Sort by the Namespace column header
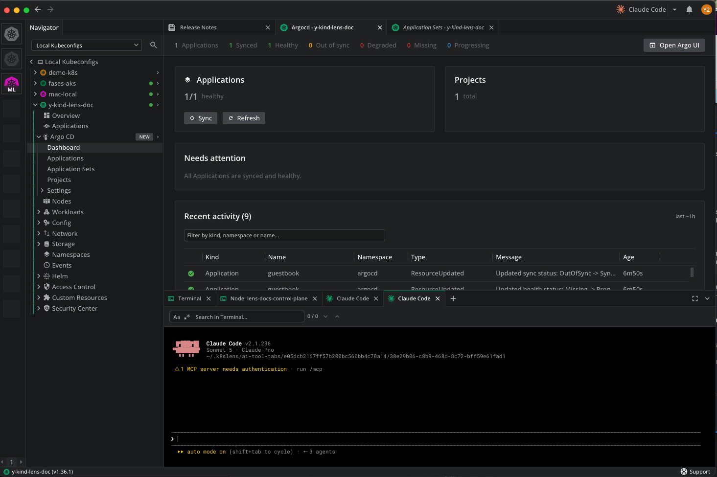The width and height of the screenshot is (717, 477). point(375,257)
